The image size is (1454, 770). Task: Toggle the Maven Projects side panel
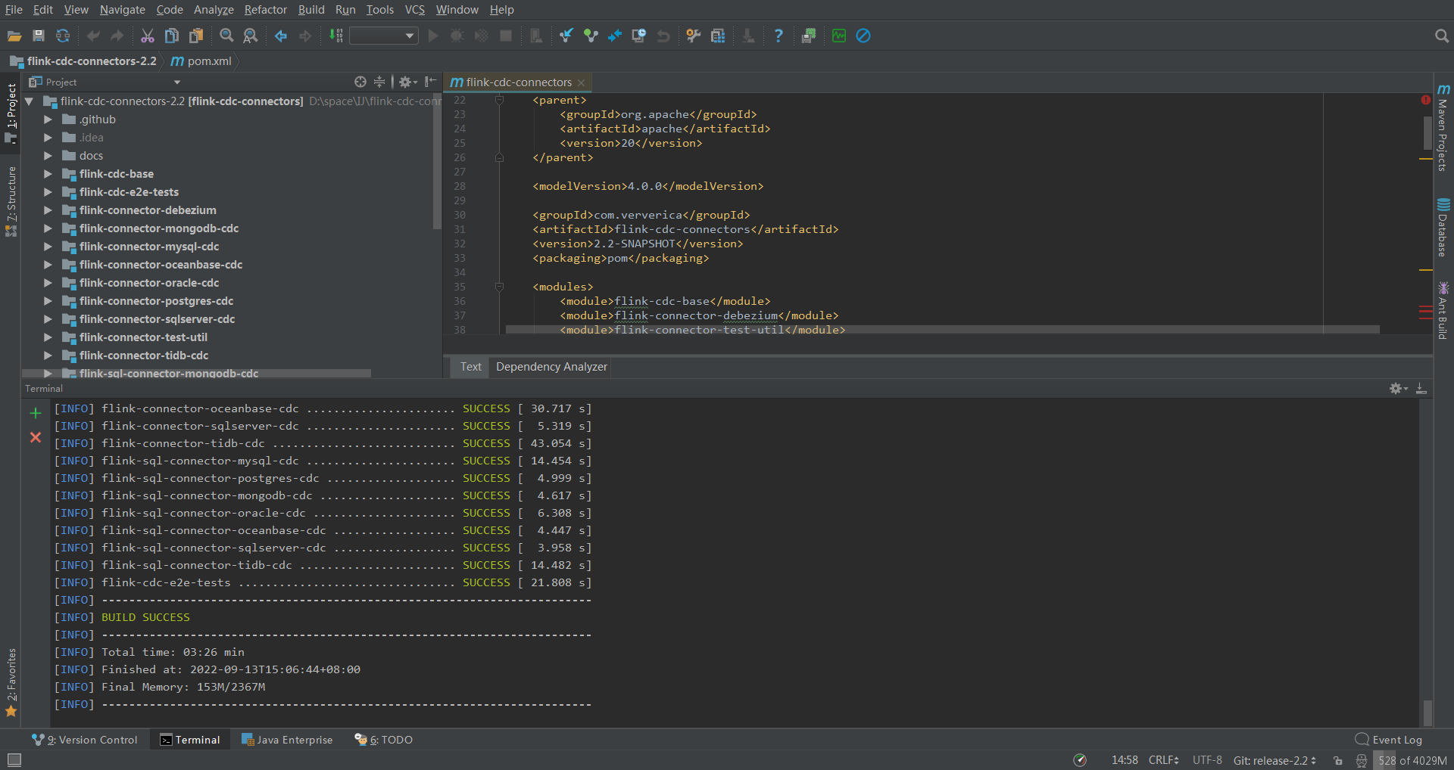point(1442,129)
